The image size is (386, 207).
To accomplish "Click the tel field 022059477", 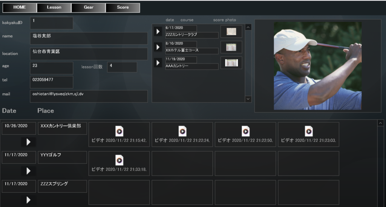I will tap(51, 82).
